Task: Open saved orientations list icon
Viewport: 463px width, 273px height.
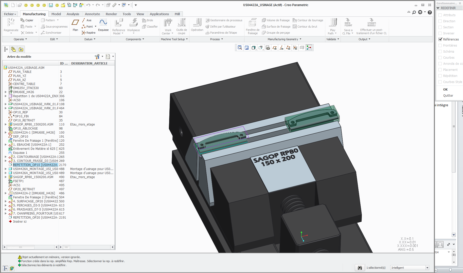Action: (x=261, y=48)
